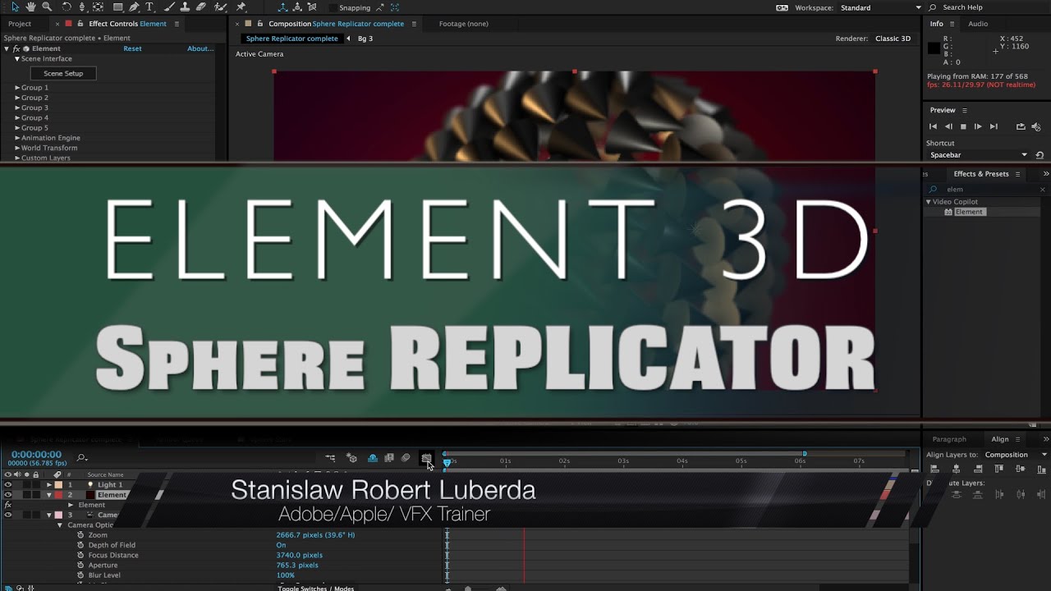Click the Search Help field
This screenshot has height=591, width=1051.
pyautogui.click(x=988, y=7)
